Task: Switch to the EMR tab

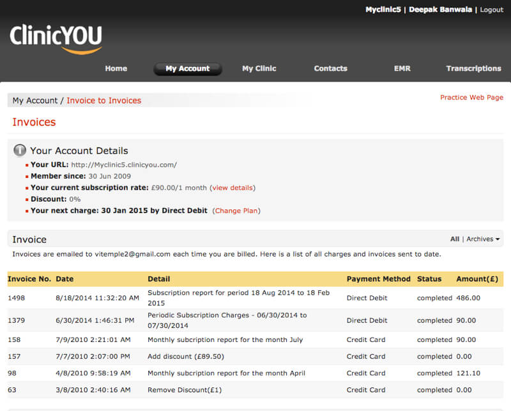Action: click(402, 68)
